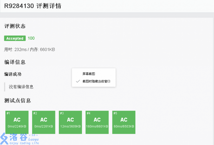The height and width of the screenshot is (145, 214).
Task: Click the R9284130 评测详情 page title
Action: [33, 6]
